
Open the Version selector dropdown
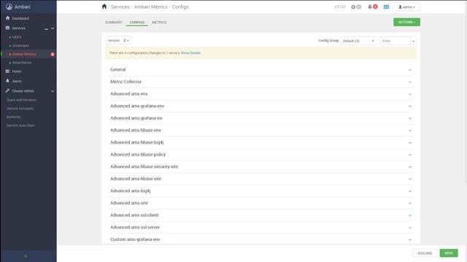(118, 41)
